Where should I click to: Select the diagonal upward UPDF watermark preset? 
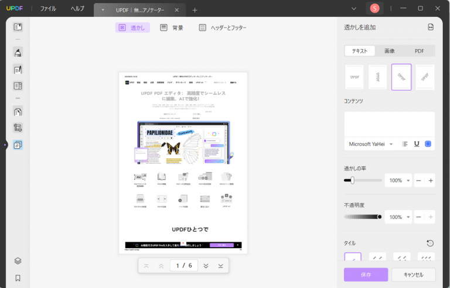[425, 77]
